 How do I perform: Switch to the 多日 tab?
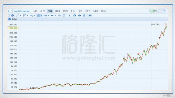tap(42, 11)
